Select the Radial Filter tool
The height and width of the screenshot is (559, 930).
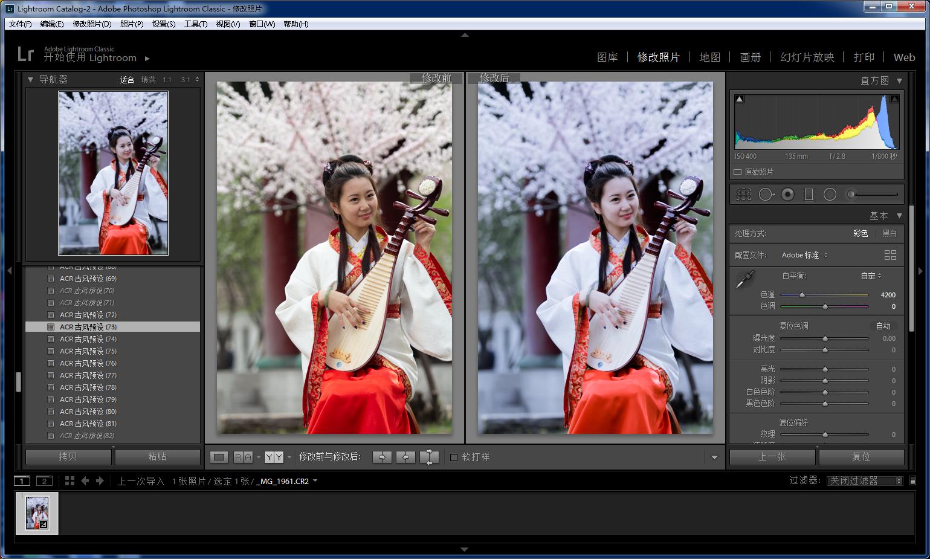pyautogui.click(x=830, y=194)
